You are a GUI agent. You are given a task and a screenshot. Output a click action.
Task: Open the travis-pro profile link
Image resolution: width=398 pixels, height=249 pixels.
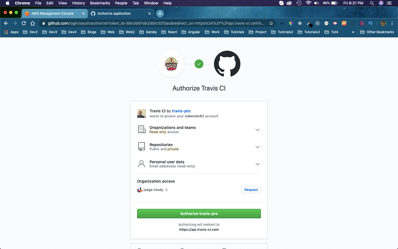pos(181,111)
